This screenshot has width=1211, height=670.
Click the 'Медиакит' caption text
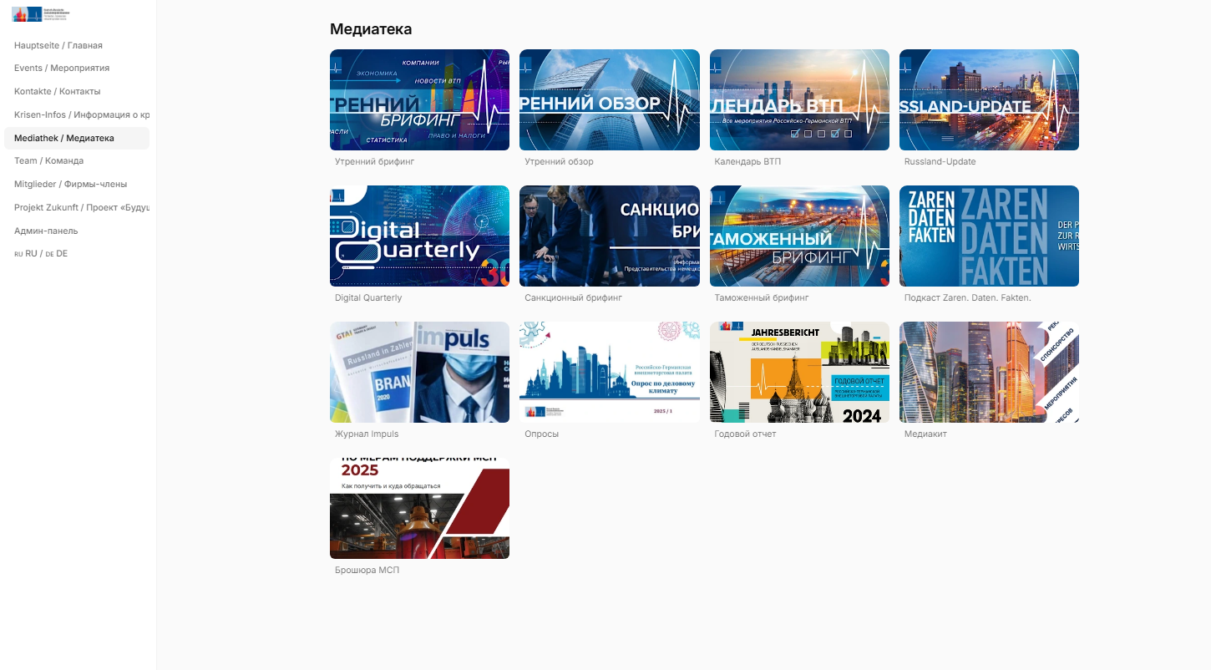925,434
